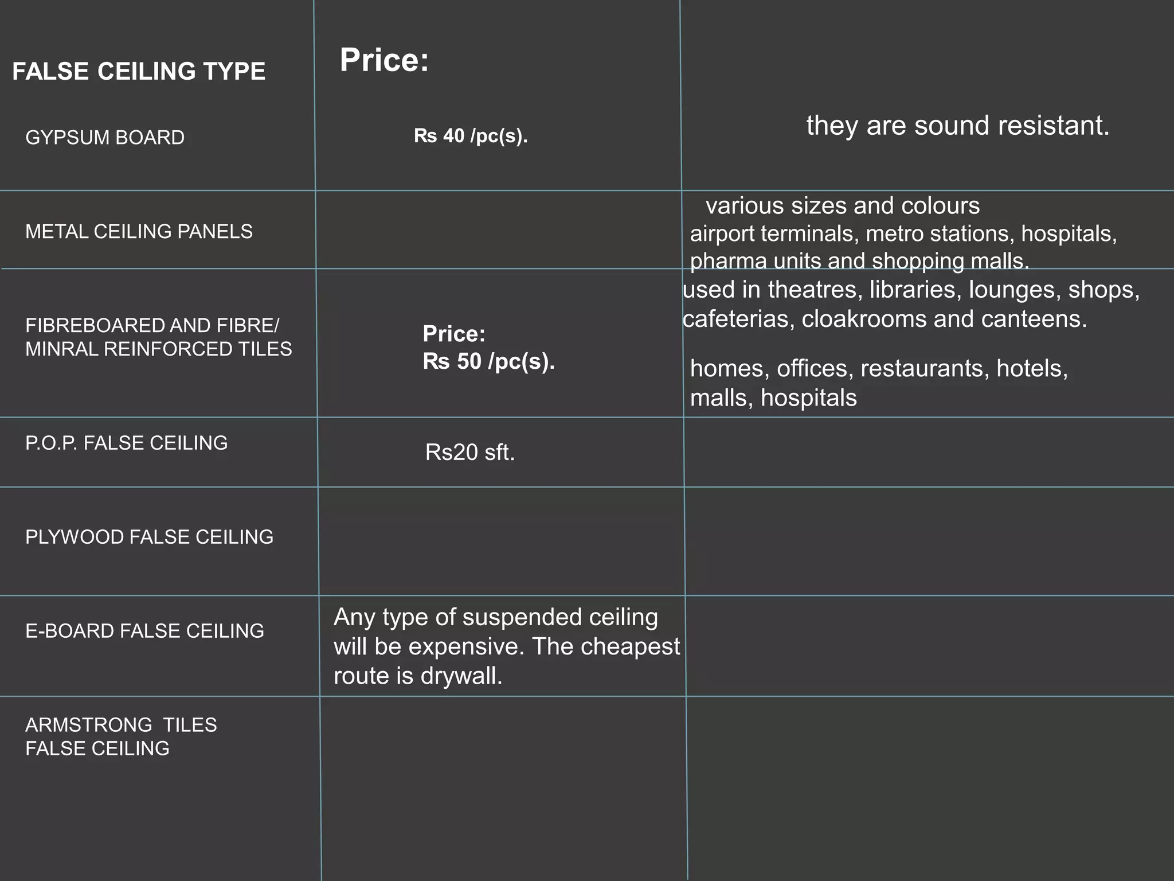1174x881 pixels.
Task: Select the 'ARMSTRONG TILES' row label
Action: [x=121, y=725]
